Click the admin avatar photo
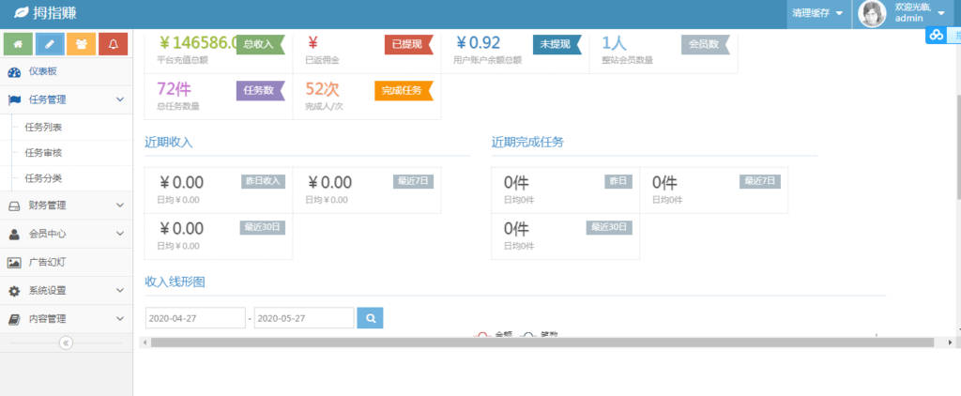Screen dimensions: 961x396 (x=872, y=13)
